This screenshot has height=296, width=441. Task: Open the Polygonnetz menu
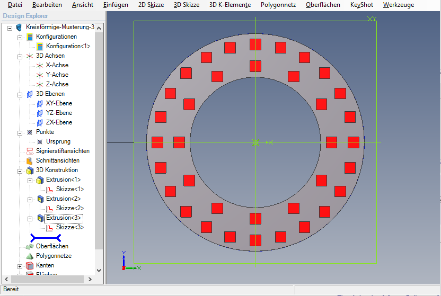click(278, 5)
